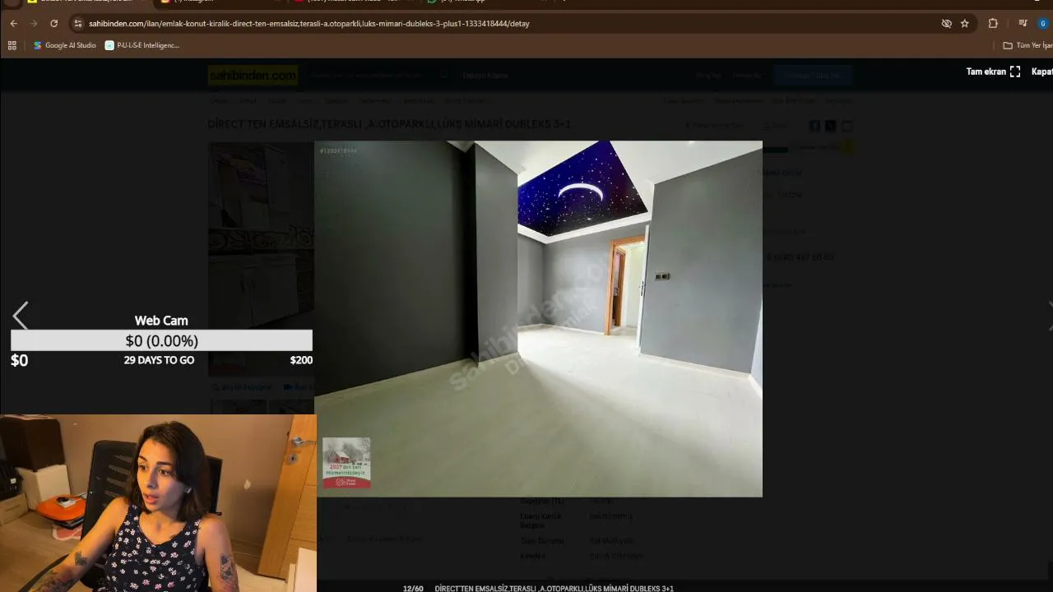The height and width of the screenshot is (592, 1053).
Task: Click the $0 (0.00%) donation progress bar
Action: pyautogui.click(x=161, y=340)
